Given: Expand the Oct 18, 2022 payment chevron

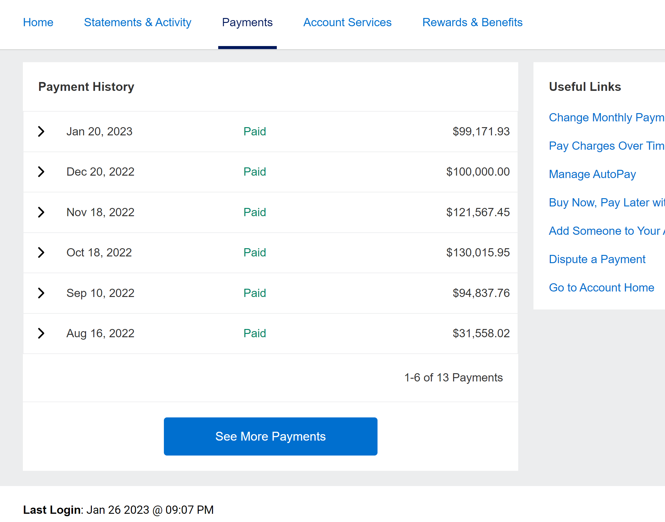Looking at the screenshot, I should (41, 252).
